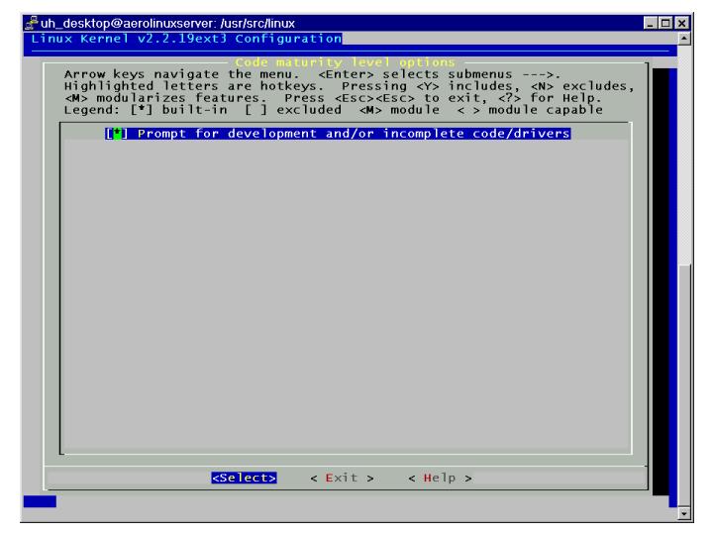
Task: Maximize the terminal window
Action: click(665, 23)
